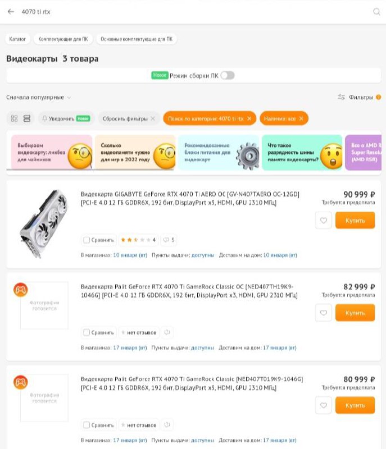Image resolution: width=386 pixels, height=449 pixels.
Task: Open the Каталог breadcrumb
Action: (17, 39)
